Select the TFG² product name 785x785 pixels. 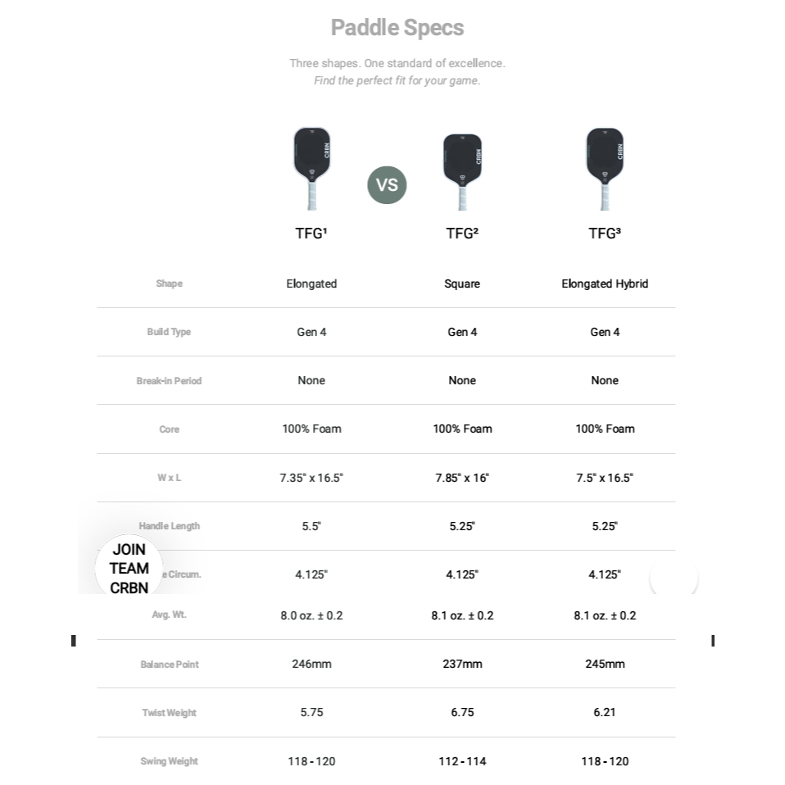click(462, 234)
